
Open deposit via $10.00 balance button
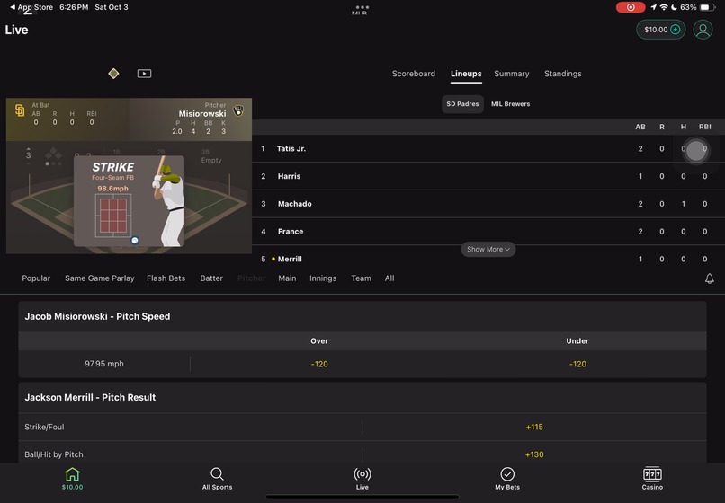pos(661,30)
